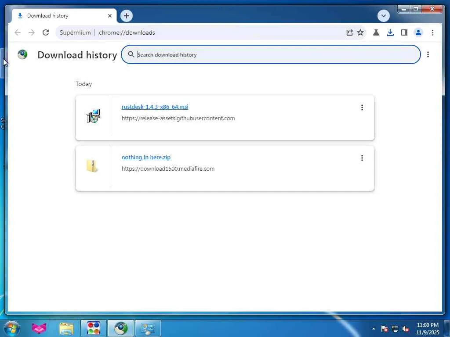Maximize the Supermium window
The height and width of the screenshot is (337, 450).
416,9
